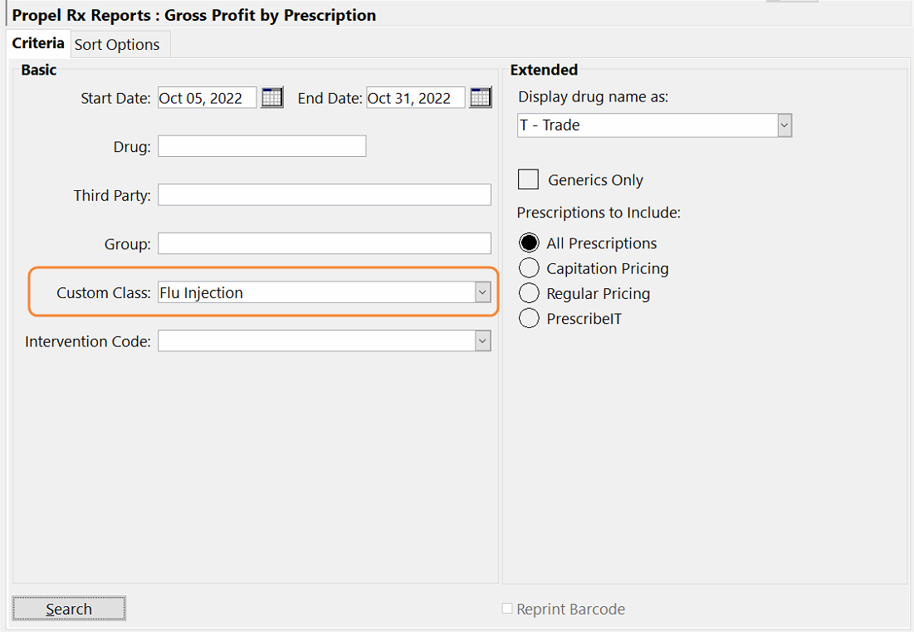Enable the Generics Only checkbox
The image size is (914, 632).
529,179
